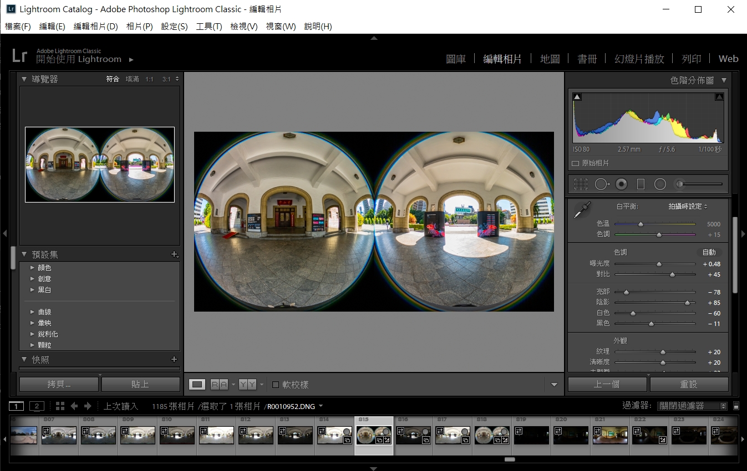This screenshot has height=471, width=747.
Task: Open the 關閉過濾器 filter dropdown
Action: 692,406
